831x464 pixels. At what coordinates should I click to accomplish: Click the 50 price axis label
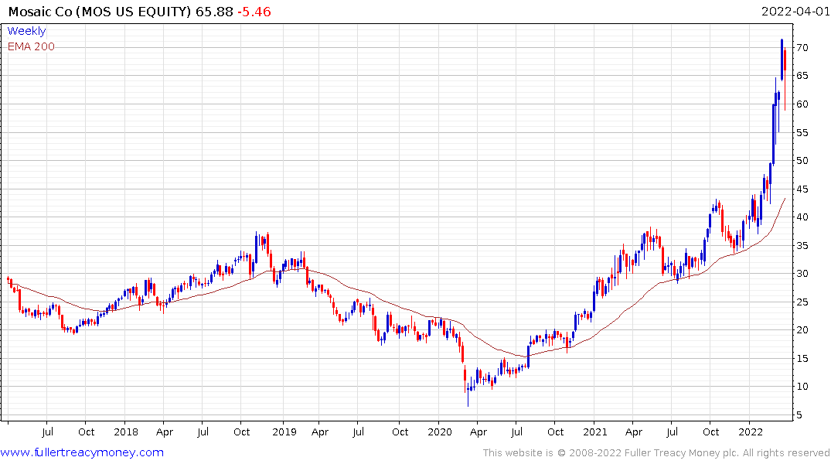[x=802, y=161]
